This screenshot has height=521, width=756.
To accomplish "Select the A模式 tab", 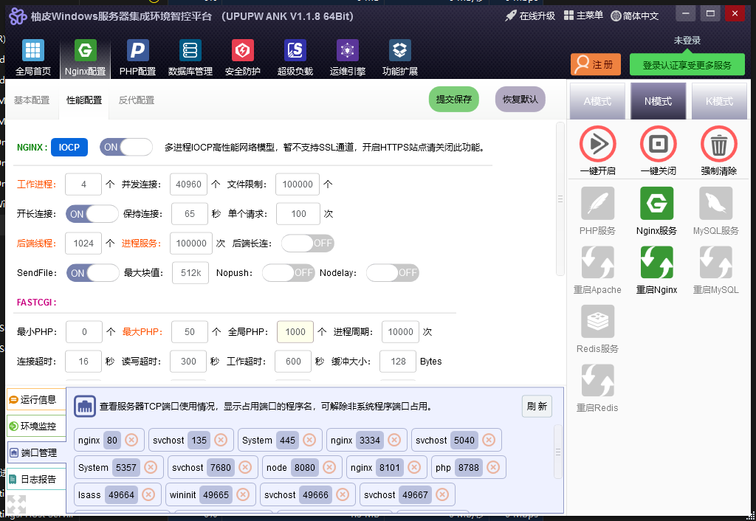I will pyautogui.click(x=597, y=100).
